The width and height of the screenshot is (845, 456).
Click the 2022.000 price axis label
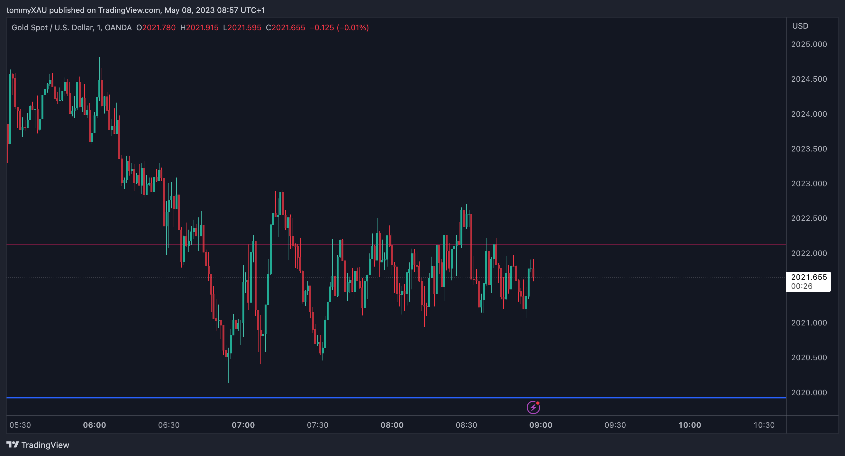pos(809,253)
